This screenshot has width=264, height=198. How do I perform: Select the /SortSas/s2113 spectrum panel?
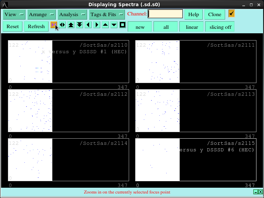pos(196,110)
